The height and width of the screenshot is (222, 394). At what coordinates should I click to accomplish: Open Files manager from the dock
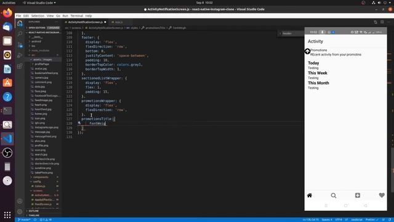point(7,41)
